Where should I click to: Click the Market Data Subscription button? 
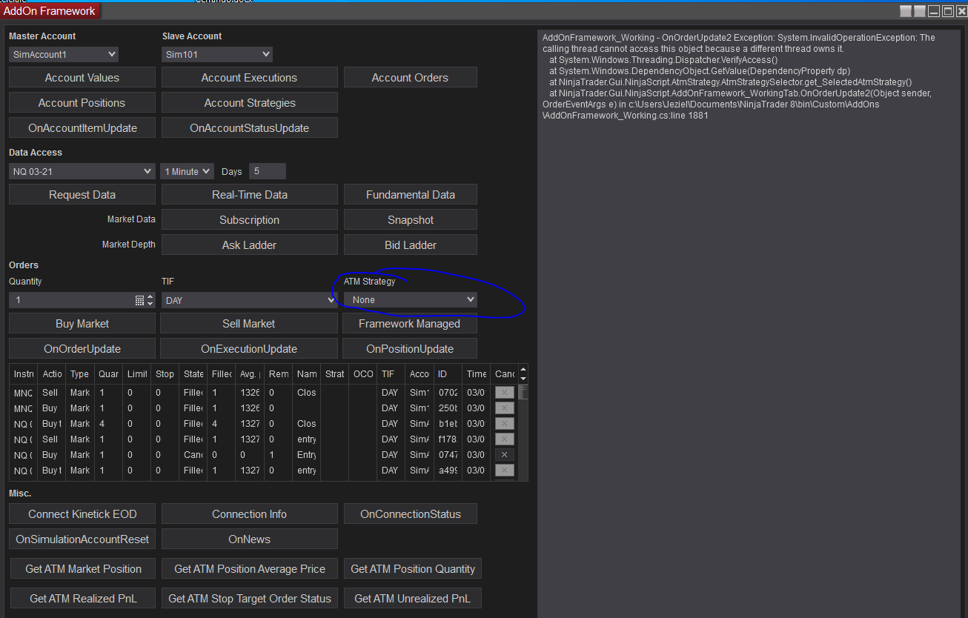250,220
